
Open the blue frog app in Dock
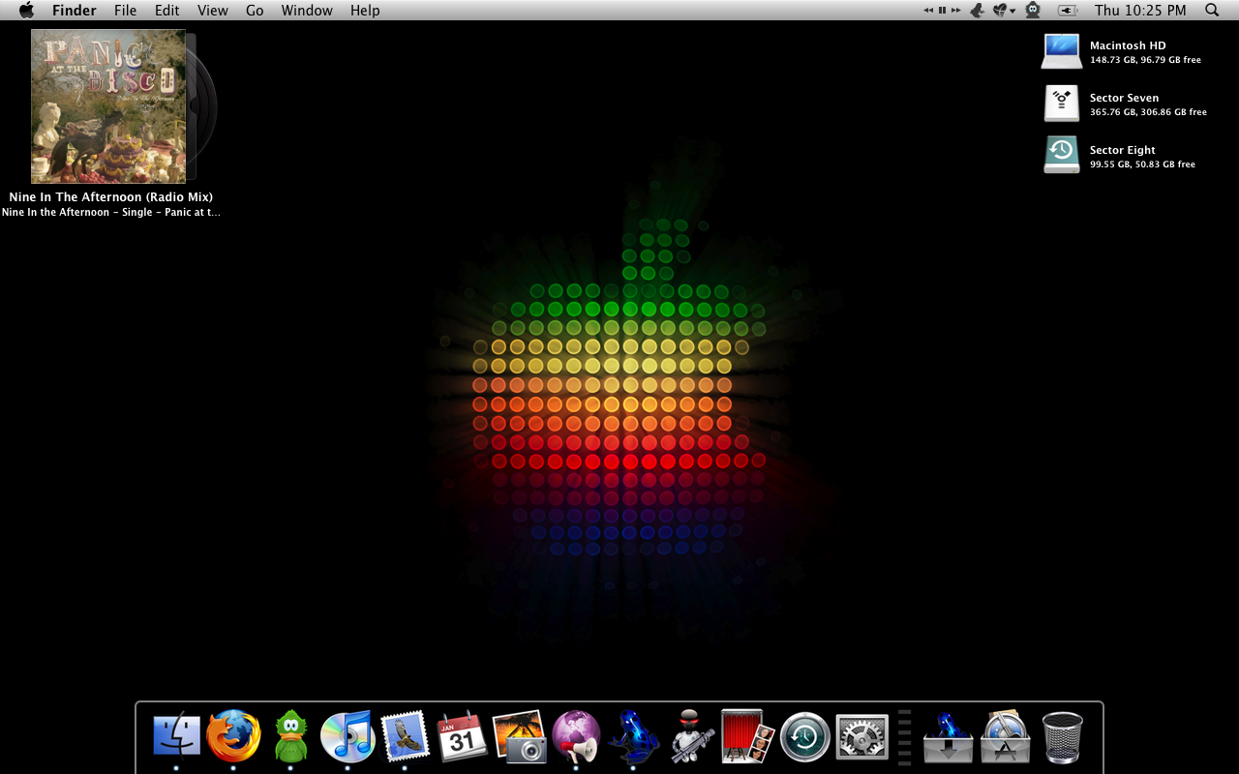(633, 736)
